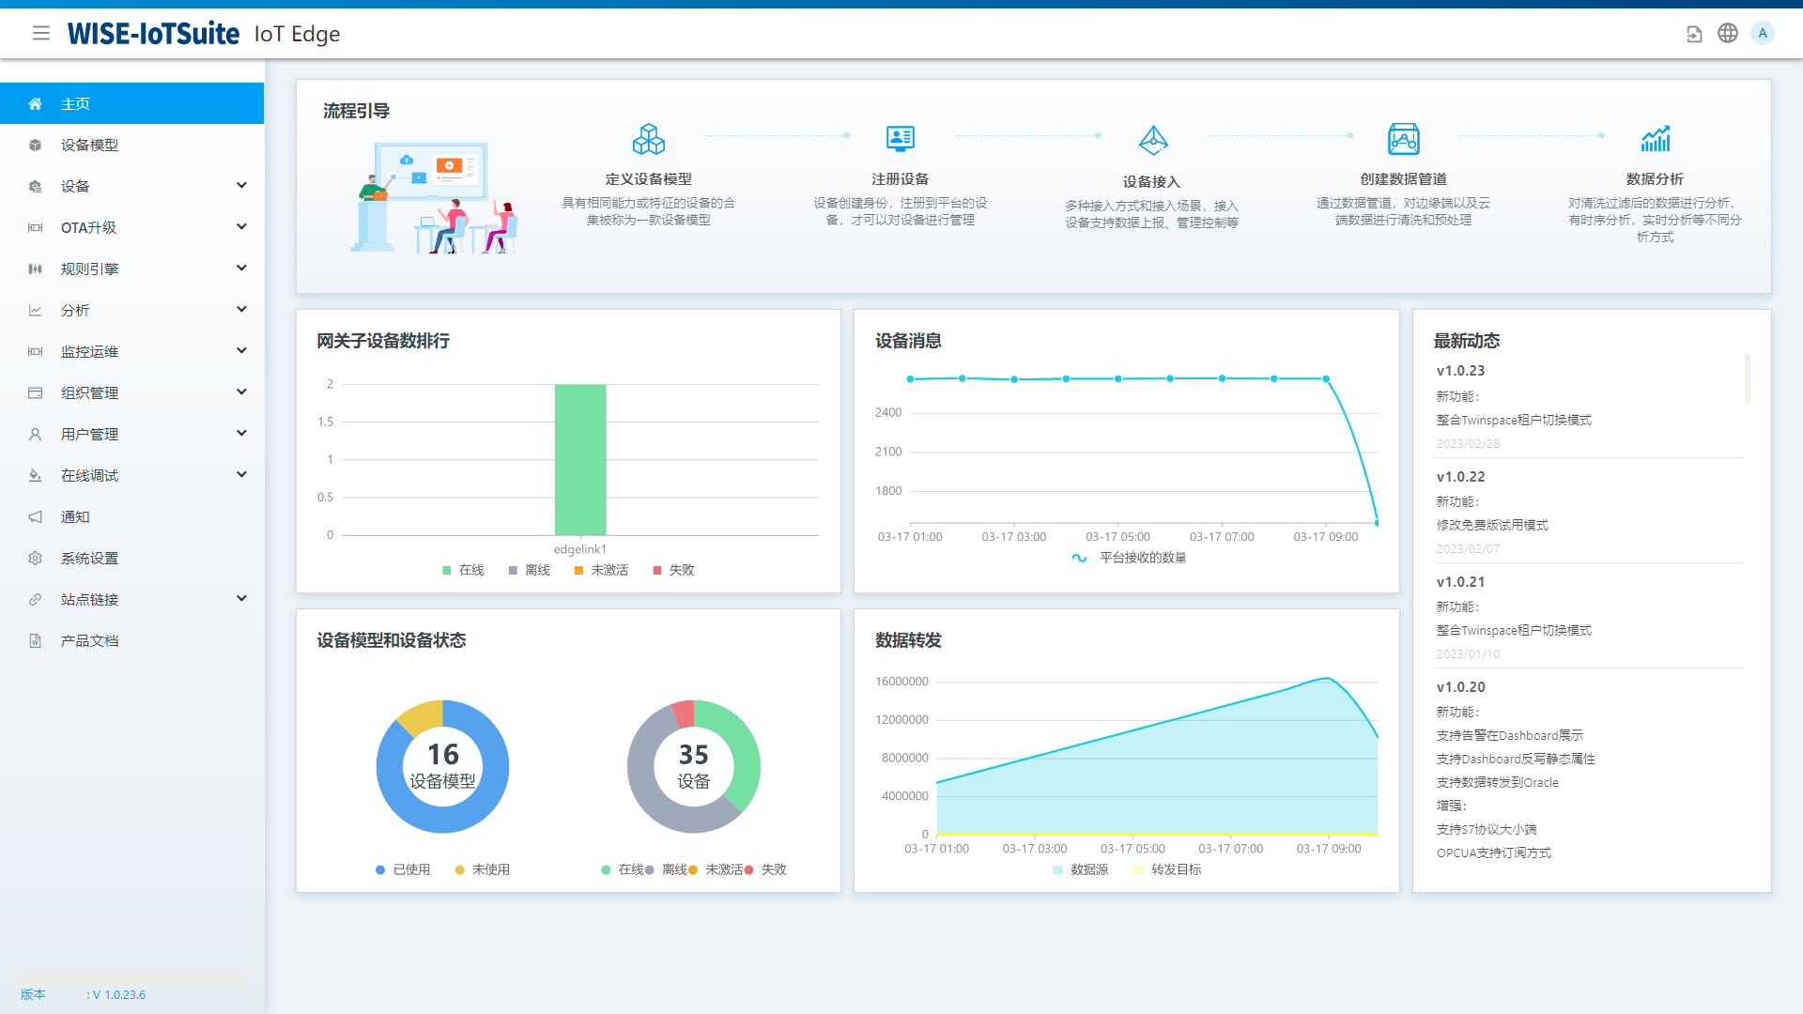Expand the OTA升级 menu chevron
1803x1014 pixels.
[241, 226]
